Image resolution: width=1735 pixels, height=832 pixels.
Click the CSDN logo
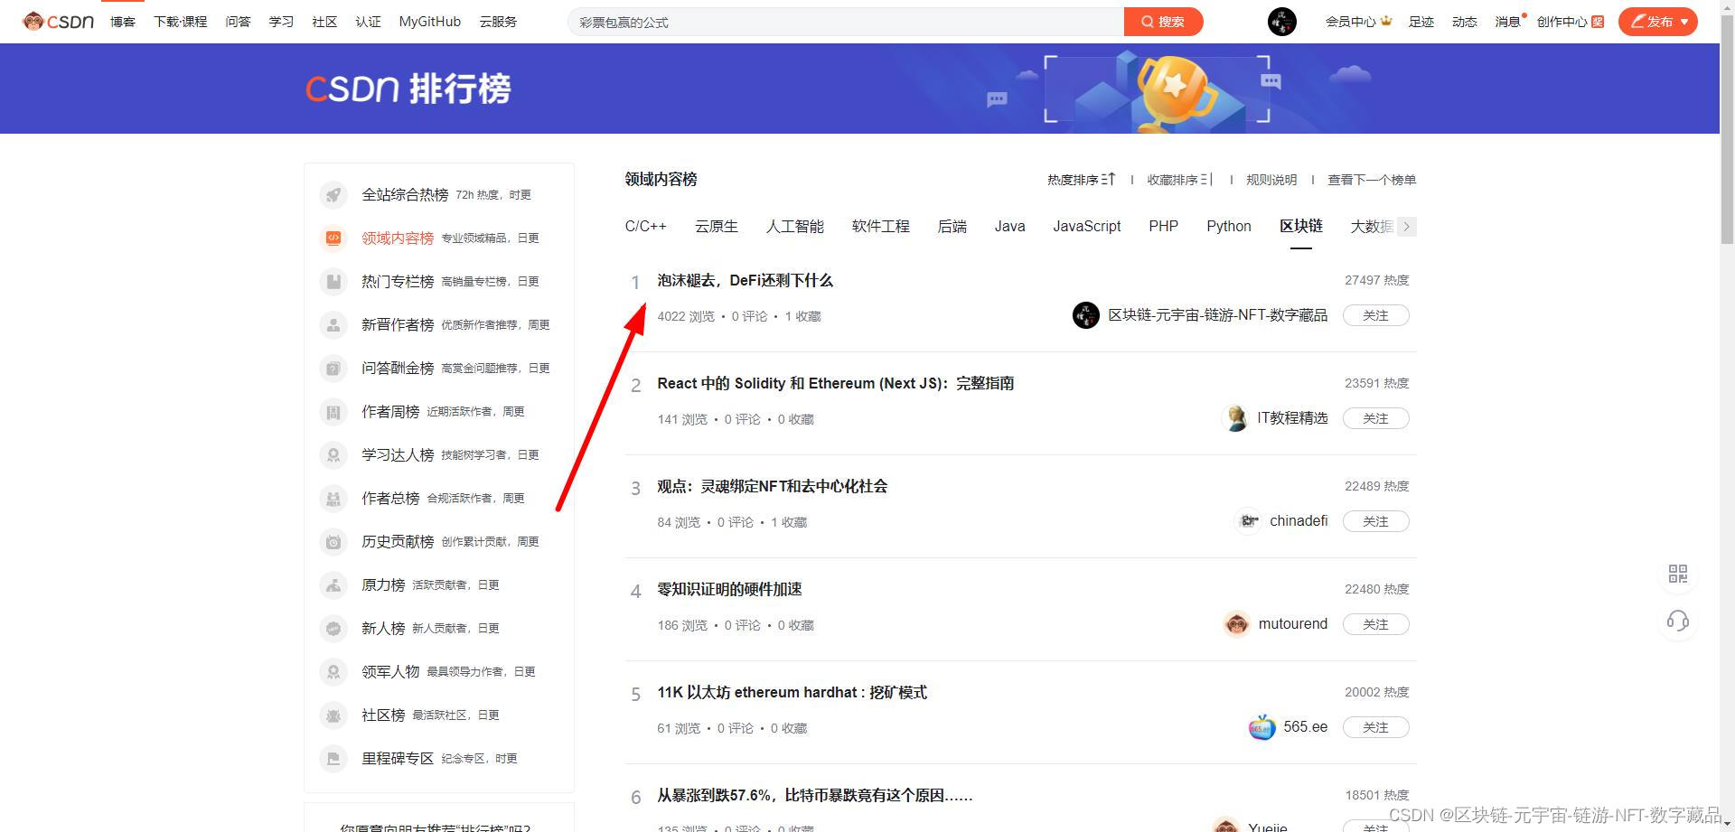pos(59,21)
